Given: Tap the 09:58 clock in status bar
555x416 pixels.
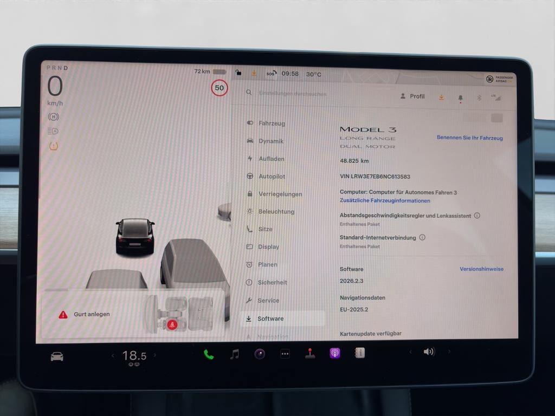Looking at the screenshot, I should 290,74.
